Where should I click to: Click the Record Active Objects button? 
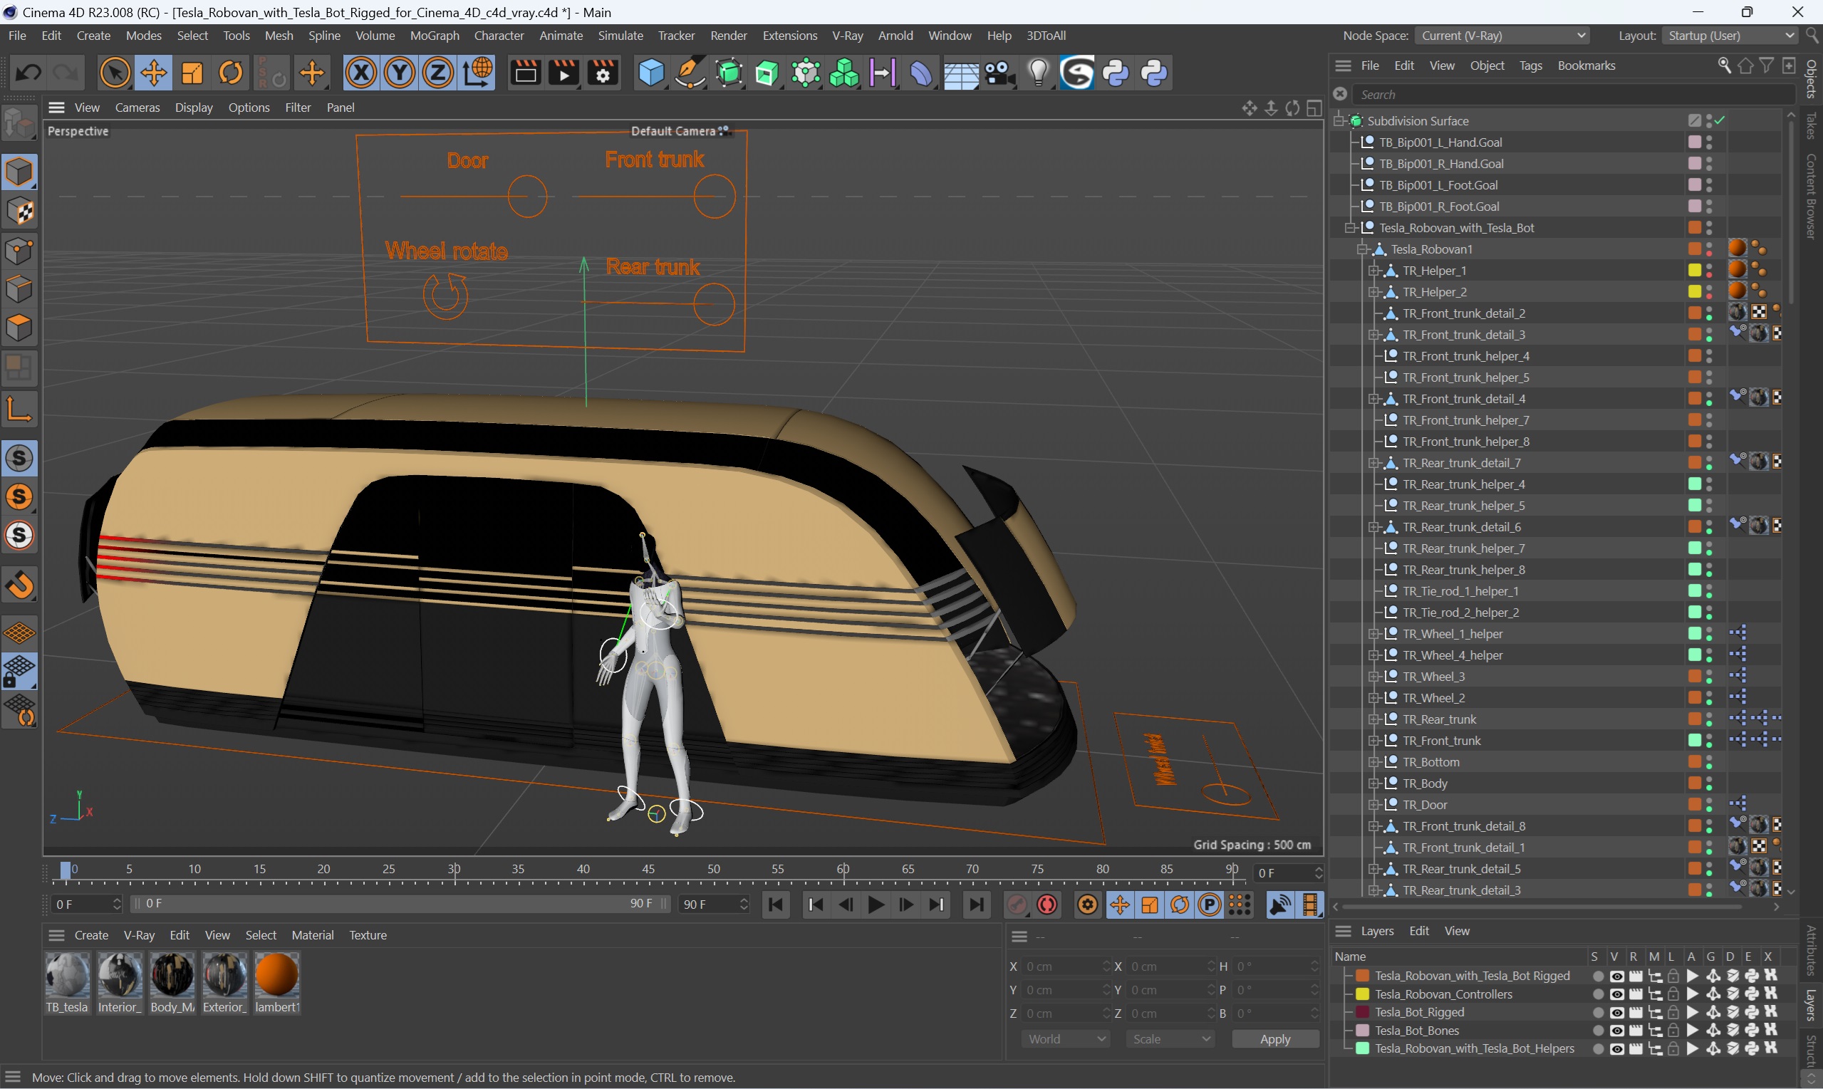[1017, 905]
